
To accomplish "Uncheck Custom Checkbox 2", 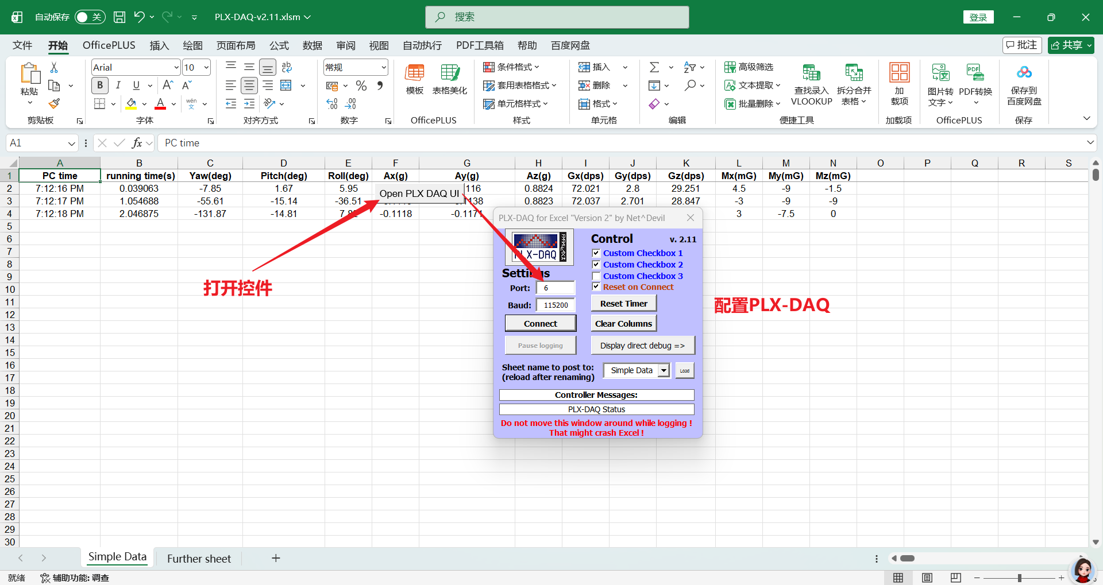I will click(x=596, y=265).
